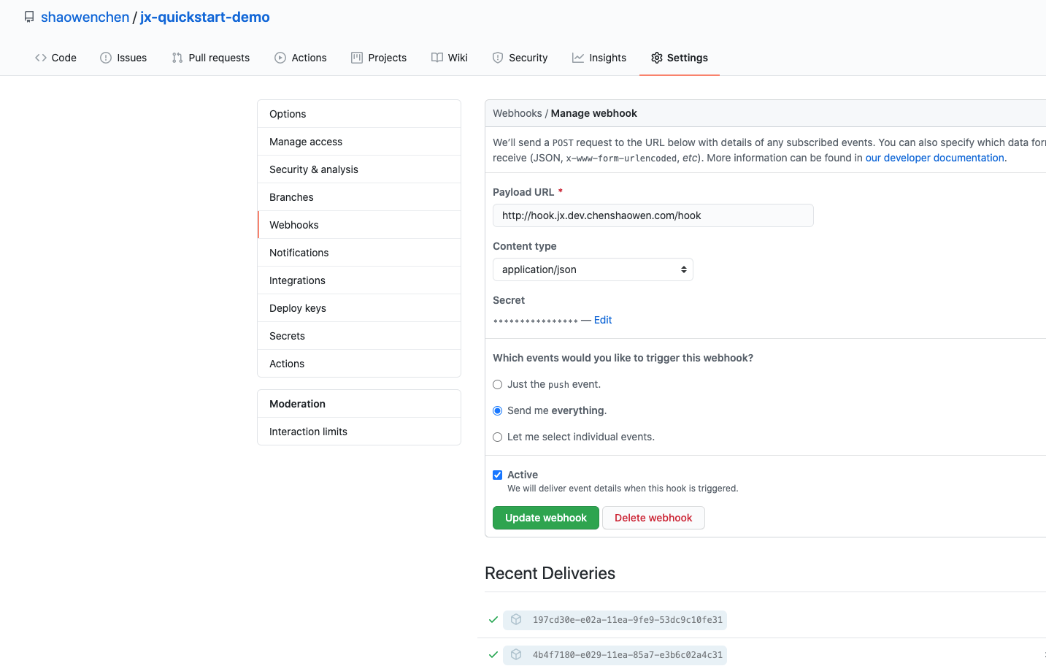Click the Payload URL input field
Screen dimensions: 1046x666
pos(653,215)
